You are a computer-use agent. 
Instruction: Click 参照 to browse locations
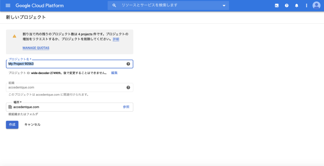[x=126, y=107]
